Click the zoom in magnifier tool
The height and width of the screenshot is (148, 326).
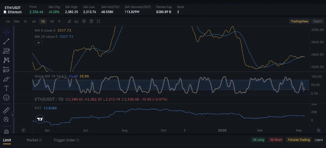coord(6,119)
